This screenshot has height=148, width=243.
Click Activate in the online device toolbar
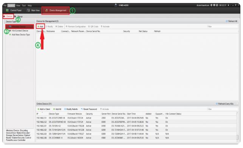pyautogui.click(x=104, y=109)
